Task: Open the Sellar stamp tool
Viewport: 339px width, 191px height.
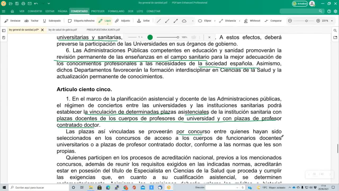Action: tap(143, 21)
